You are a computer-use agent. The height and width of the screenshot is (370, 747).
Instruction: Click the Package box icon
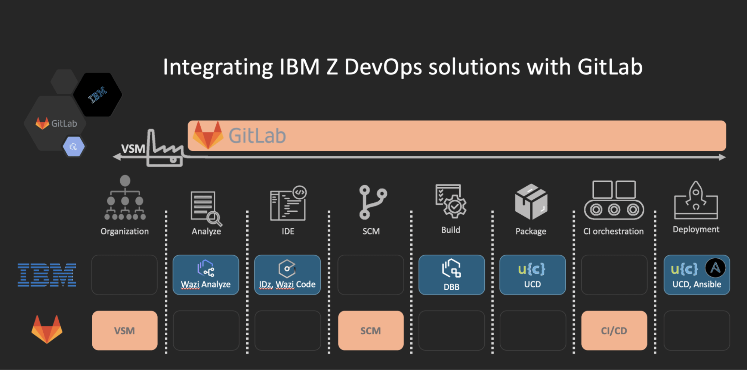[x=531, y=202]
